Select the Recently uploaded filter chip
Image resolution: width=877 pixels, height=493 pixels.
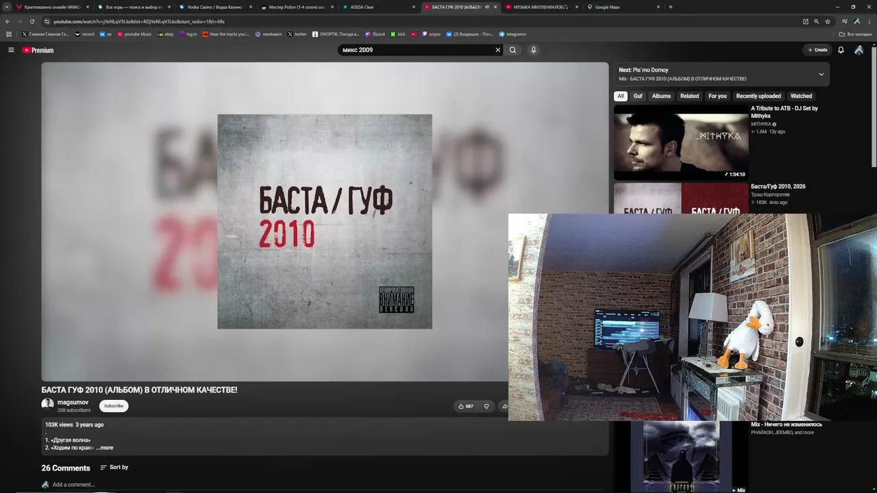point(758,96)
